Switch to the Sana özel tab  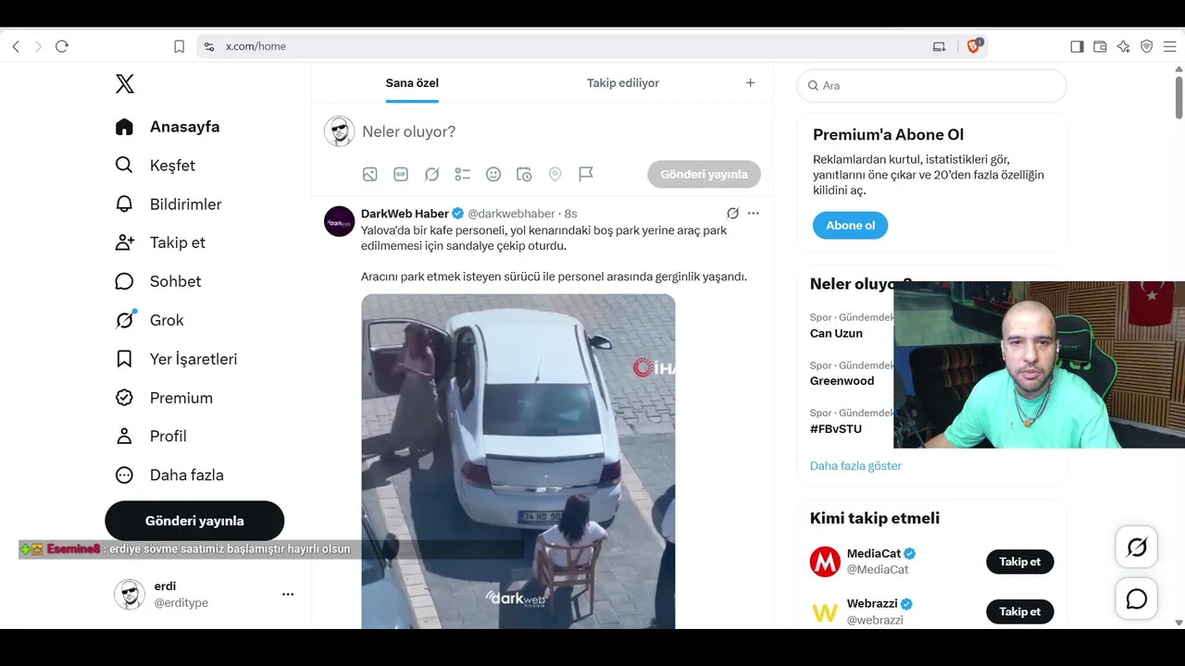(x=412, y=83)
